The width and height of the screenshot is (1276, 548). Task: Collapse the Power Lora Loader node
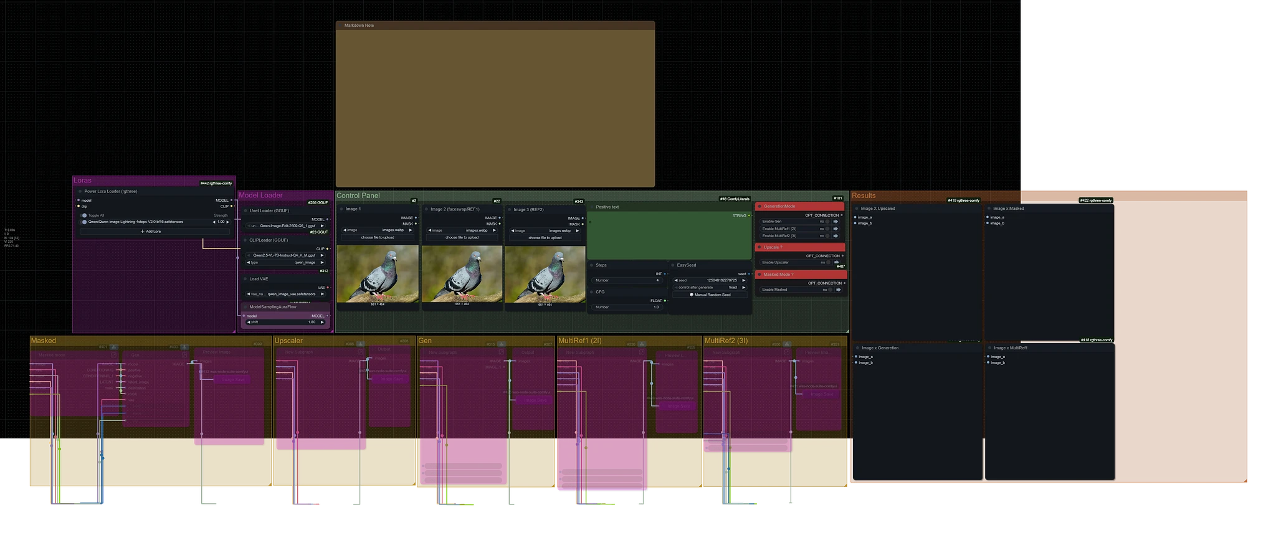coord(79,192)
